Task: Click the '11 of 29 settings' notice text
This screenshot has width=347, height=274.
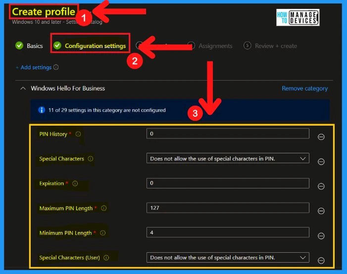Action: [107, 110]
